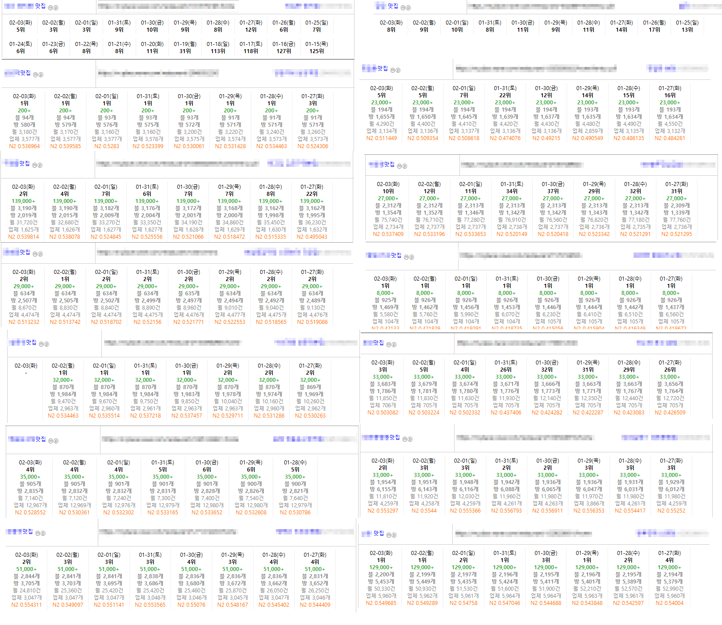
Task: Click the ⓜ icon beside the 200+ volume keyword
Action: tap(34, 75)
